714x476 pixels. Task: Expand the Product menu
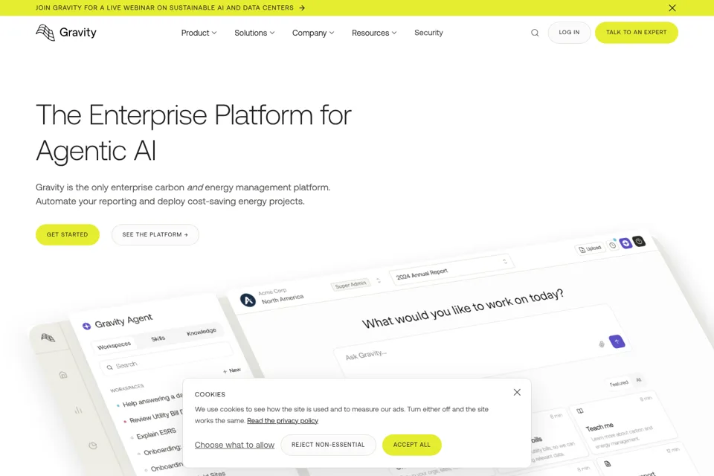[x=199, y=33]
